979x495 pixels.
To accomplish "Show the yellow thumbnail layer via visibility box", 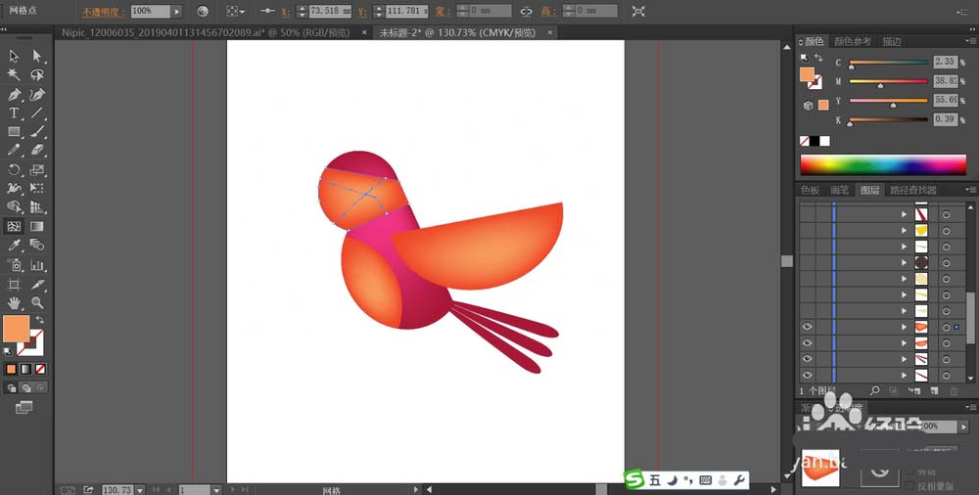I will pos(808,230).
